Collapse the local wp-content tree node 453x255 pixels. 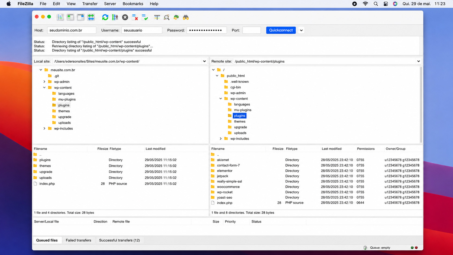point(44,88)
